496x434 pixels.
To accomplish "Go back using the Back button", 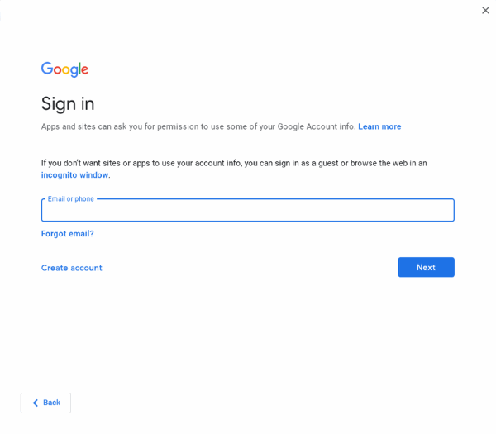I will pos(45,403).
